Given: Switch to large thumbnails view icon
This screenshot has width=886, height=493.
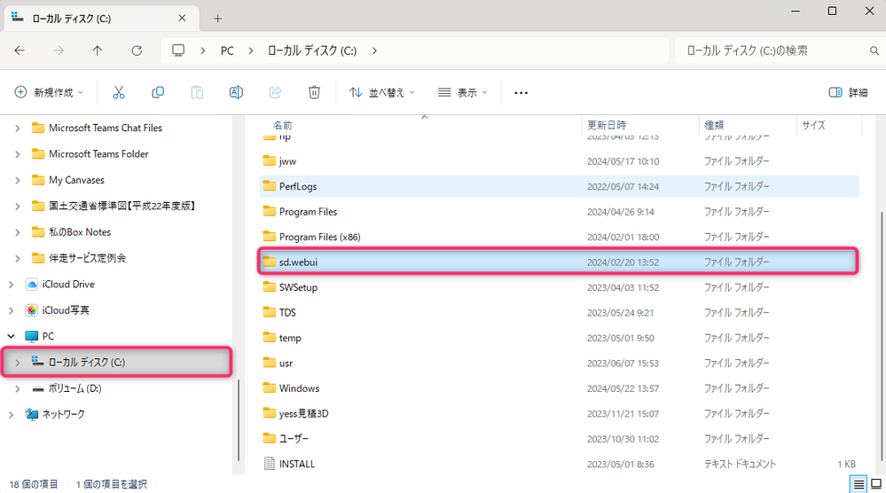Looking at the screenshot, I should tap(876, 484).
